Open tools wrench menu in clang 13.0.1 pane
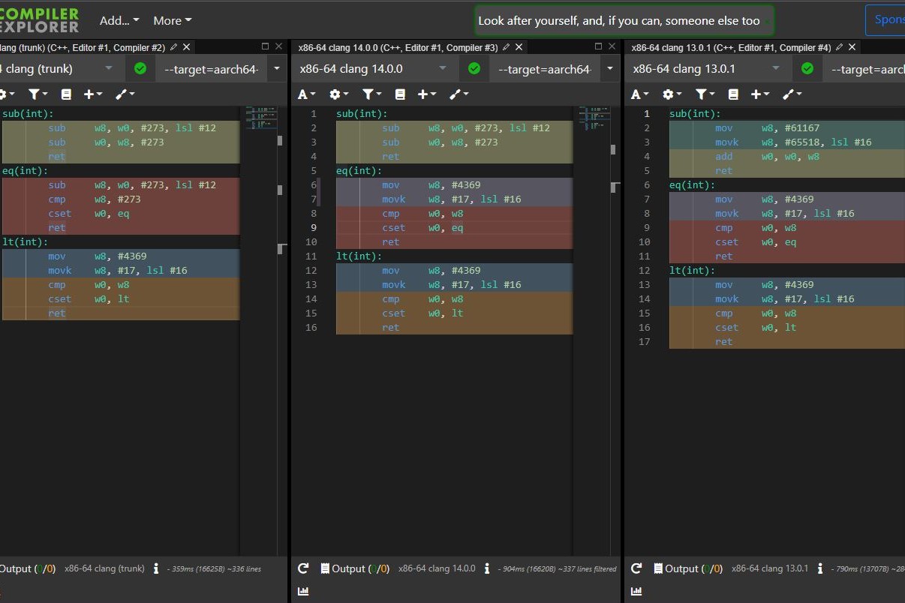Viewport: 905px width, 603px height. click(x=792, y=94)
